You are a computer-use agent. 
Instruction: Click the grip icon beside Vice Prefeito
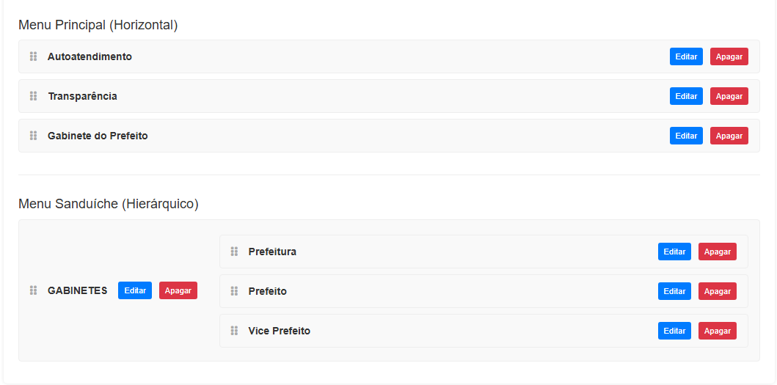point(234,331)
